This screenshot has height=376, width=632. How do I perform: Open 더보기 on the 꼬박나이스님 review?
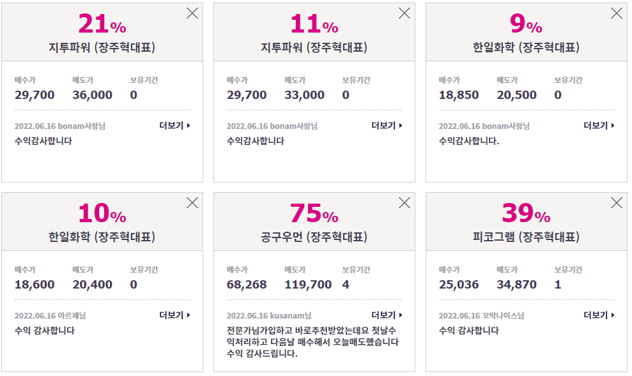click(599, 315)
